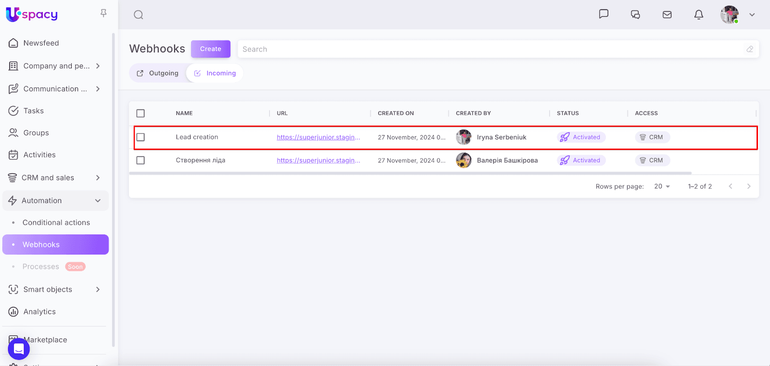Open the Intercom chat launcher bubble
Viewport: 770px width, 366px height.
[19, 349]
